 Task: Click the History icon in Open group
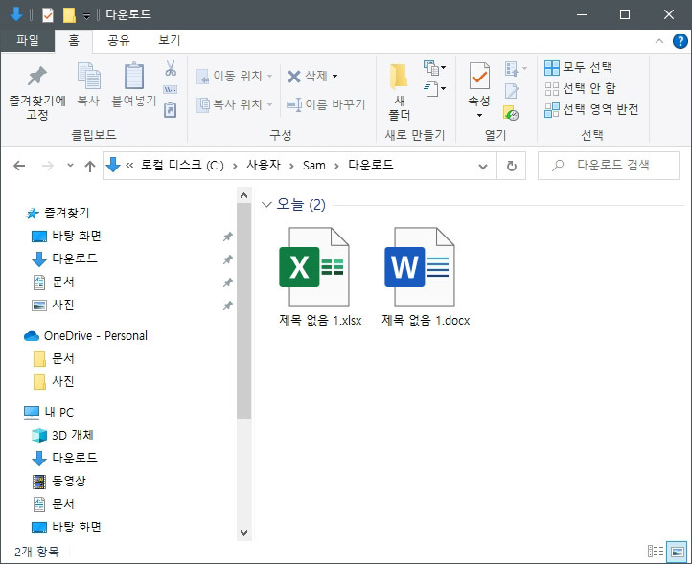coord(511,112)
